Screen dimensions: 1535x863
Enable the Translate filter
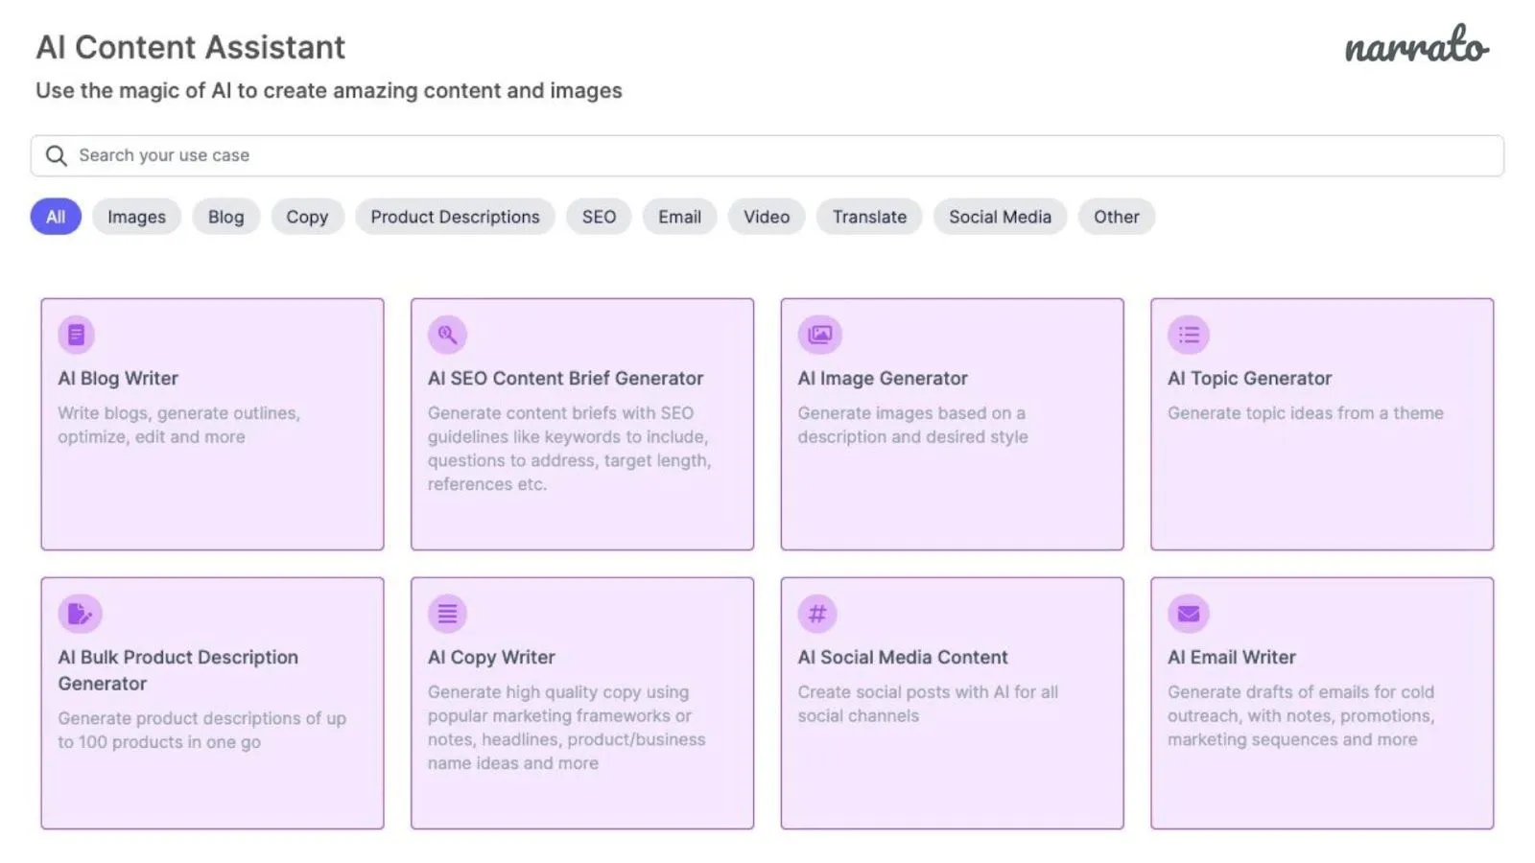coord(868,217)
